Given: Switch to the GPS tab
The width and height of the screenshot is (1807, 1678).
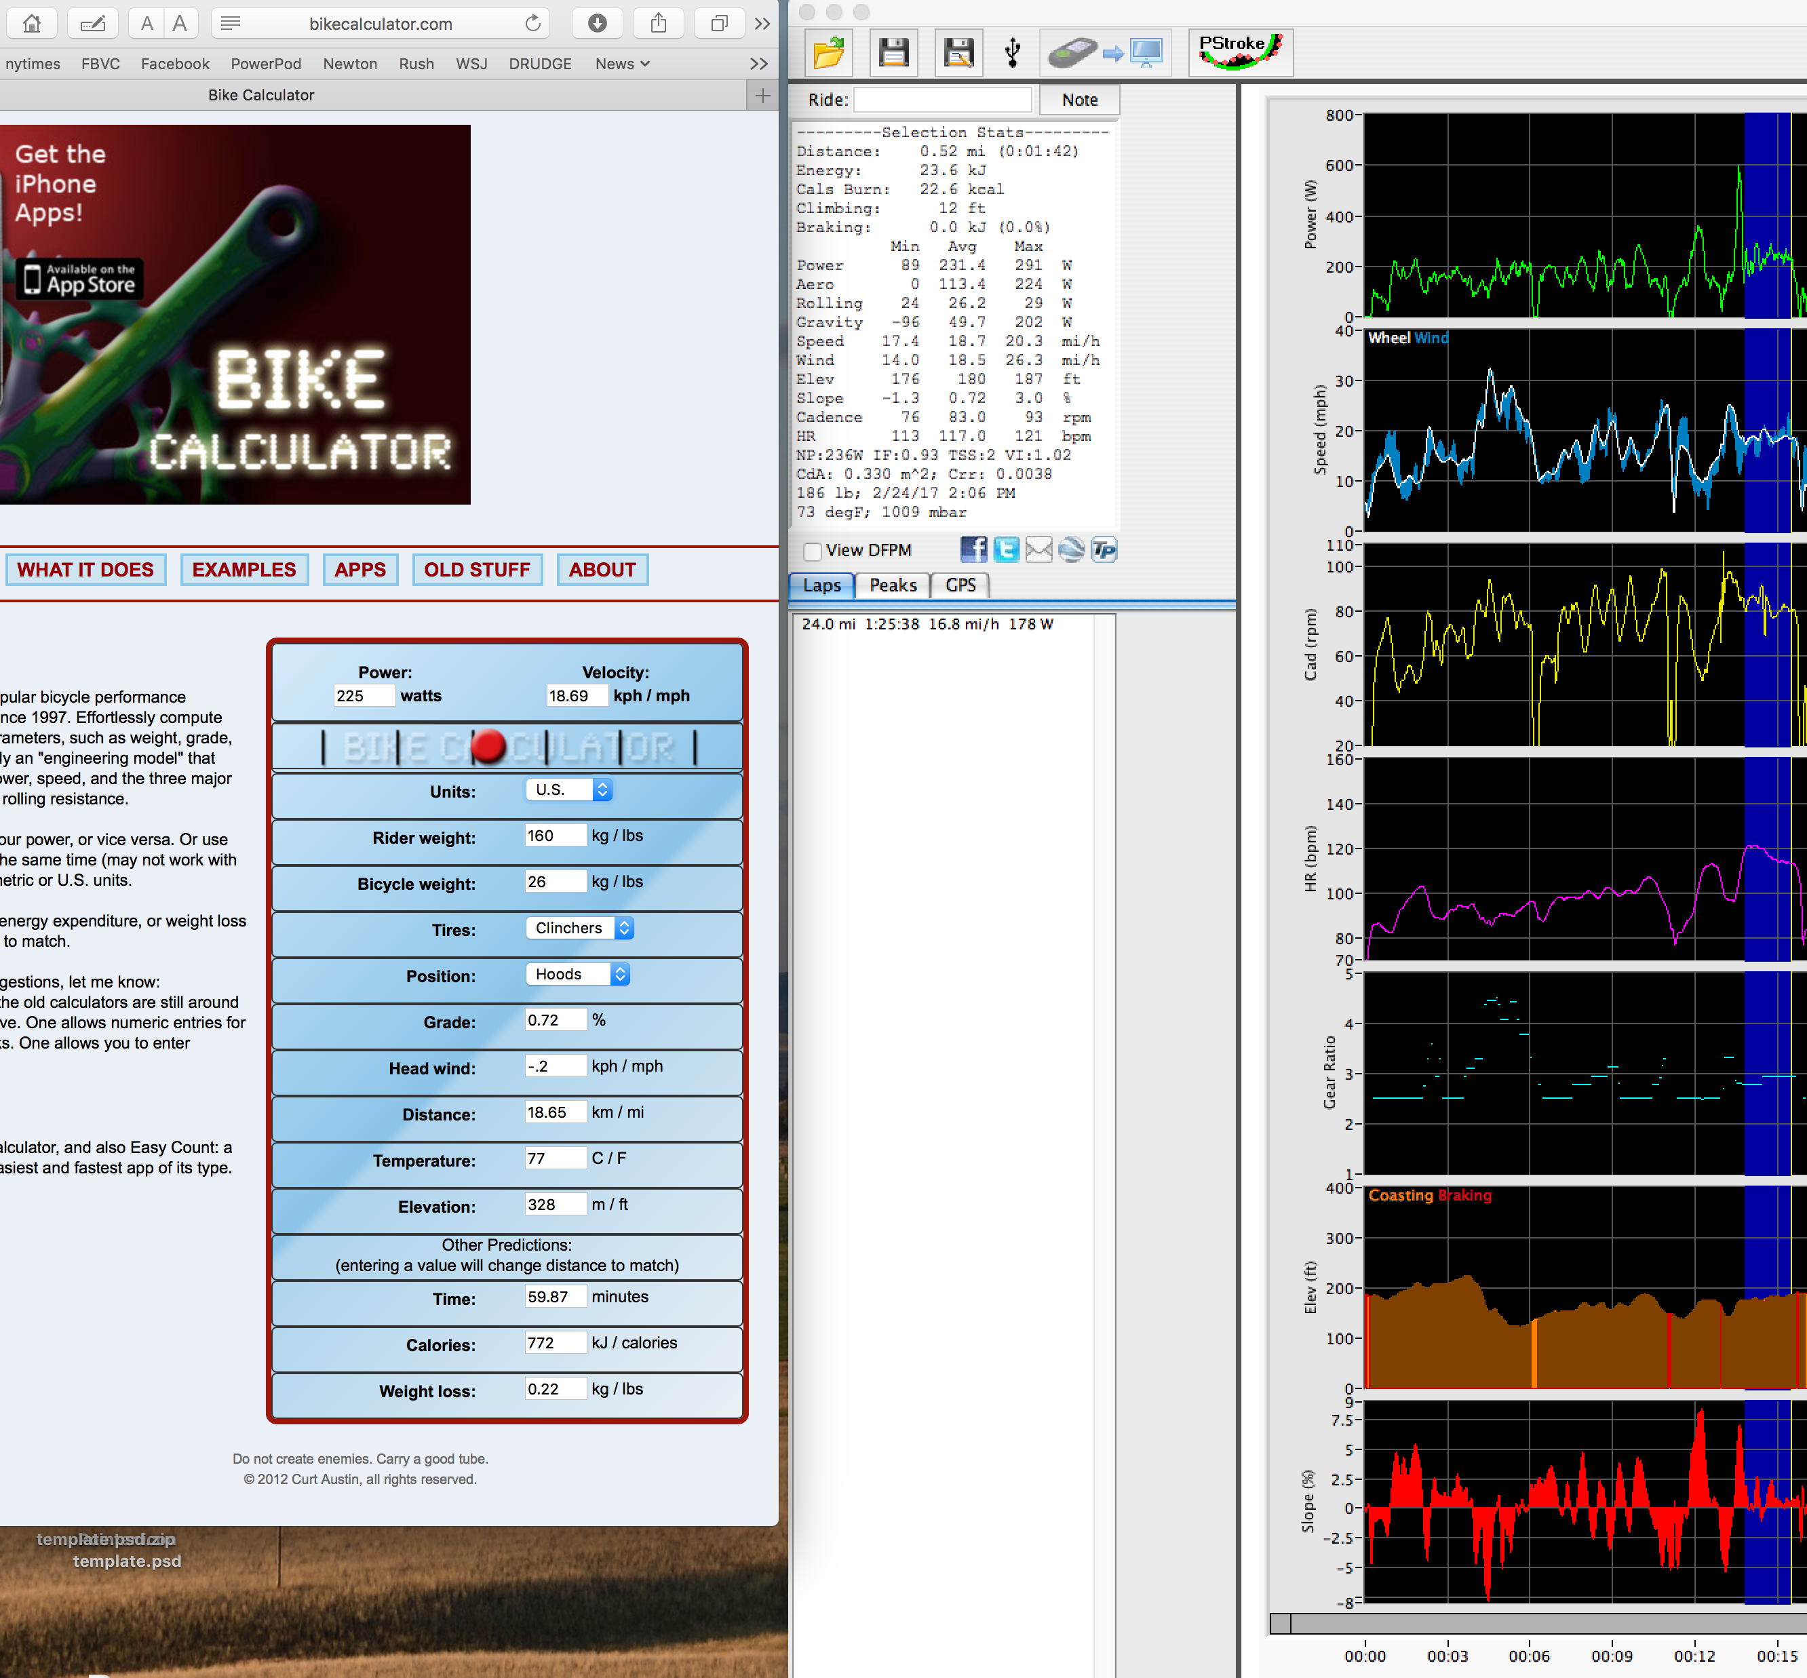Looking at the screenshot, I should coord(960,585).
